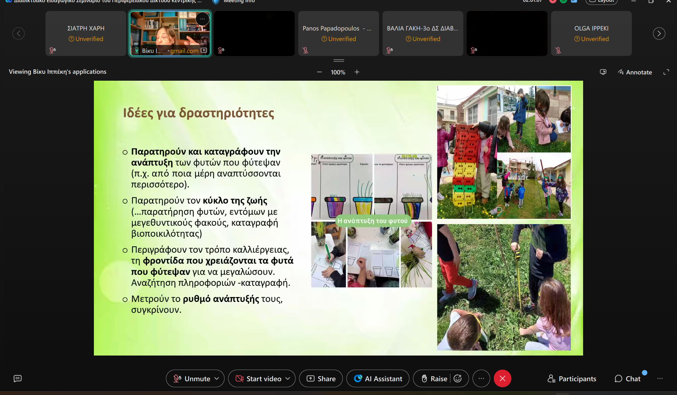This screenshot has width=677, height=395.
Task: Open emoji reactions picker
Action: pyautogui.click(x=458, y=378)
